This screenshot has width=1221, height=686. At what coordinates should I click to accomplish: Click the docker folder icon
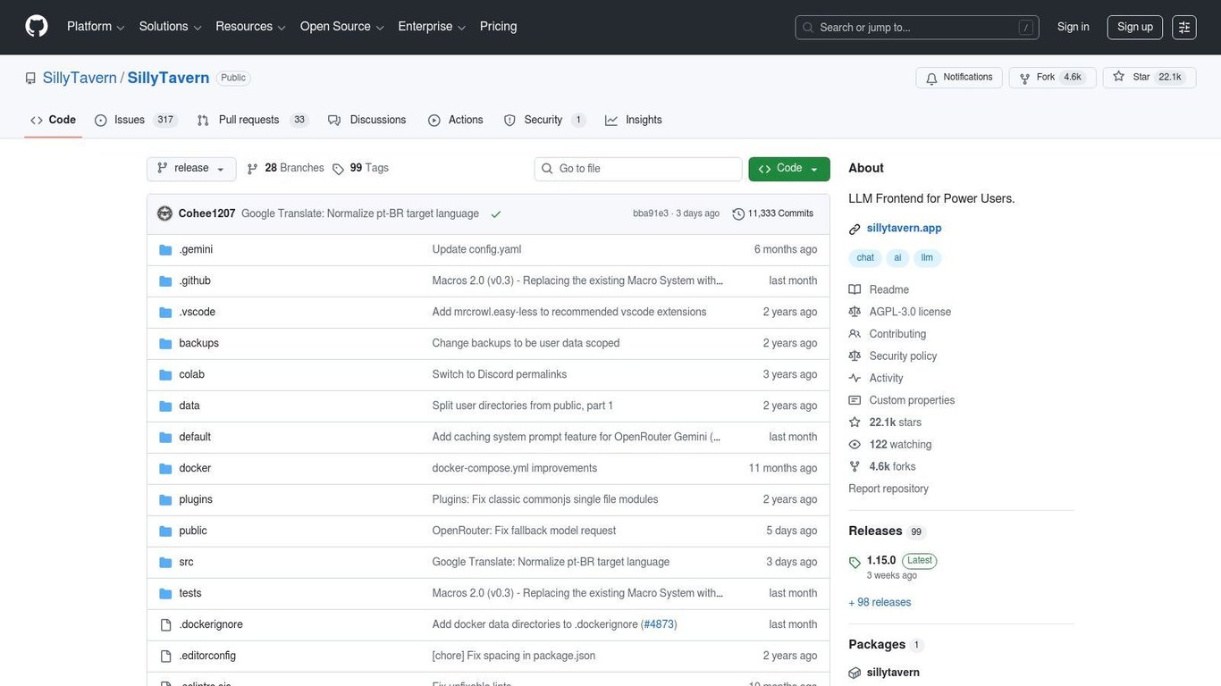point(165,469)
